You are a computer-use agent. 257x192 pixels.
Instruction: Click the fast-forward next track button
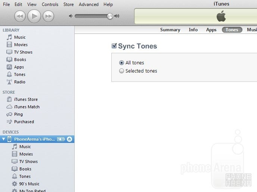48,16
